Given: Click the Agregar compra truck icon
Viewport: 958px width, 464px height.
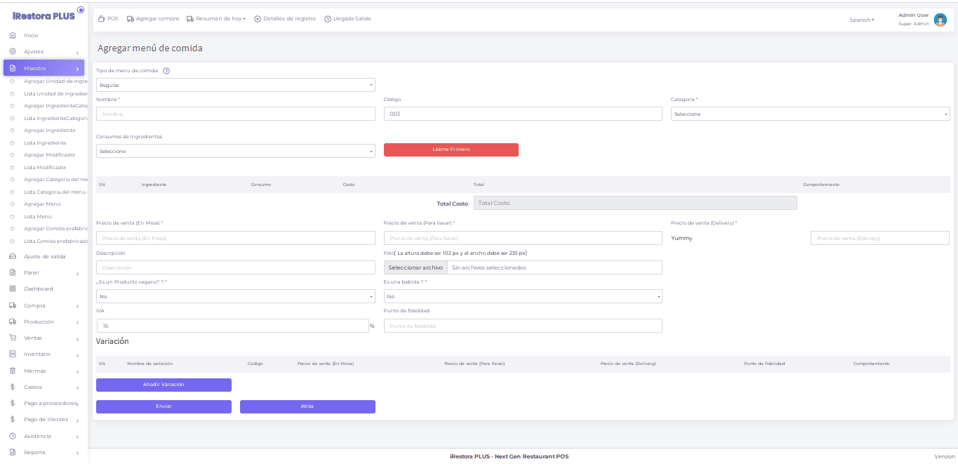Looking at the screenshot, I should point(131,19).
